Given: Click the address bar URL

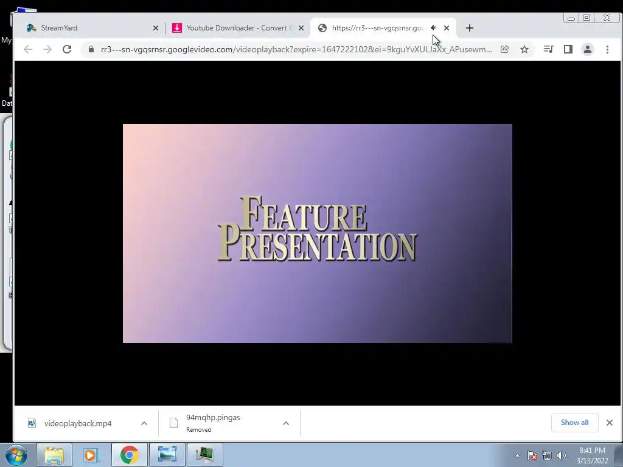Looking at the screenshot, I should pos(296,49).
